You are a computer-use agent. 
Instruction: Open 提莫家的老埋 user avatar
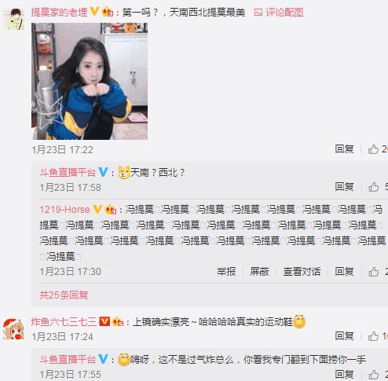coord(15,19)
